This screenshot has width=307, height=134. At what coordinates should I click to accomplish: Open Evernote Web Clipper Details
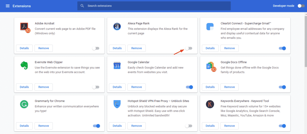click(24, 87)
